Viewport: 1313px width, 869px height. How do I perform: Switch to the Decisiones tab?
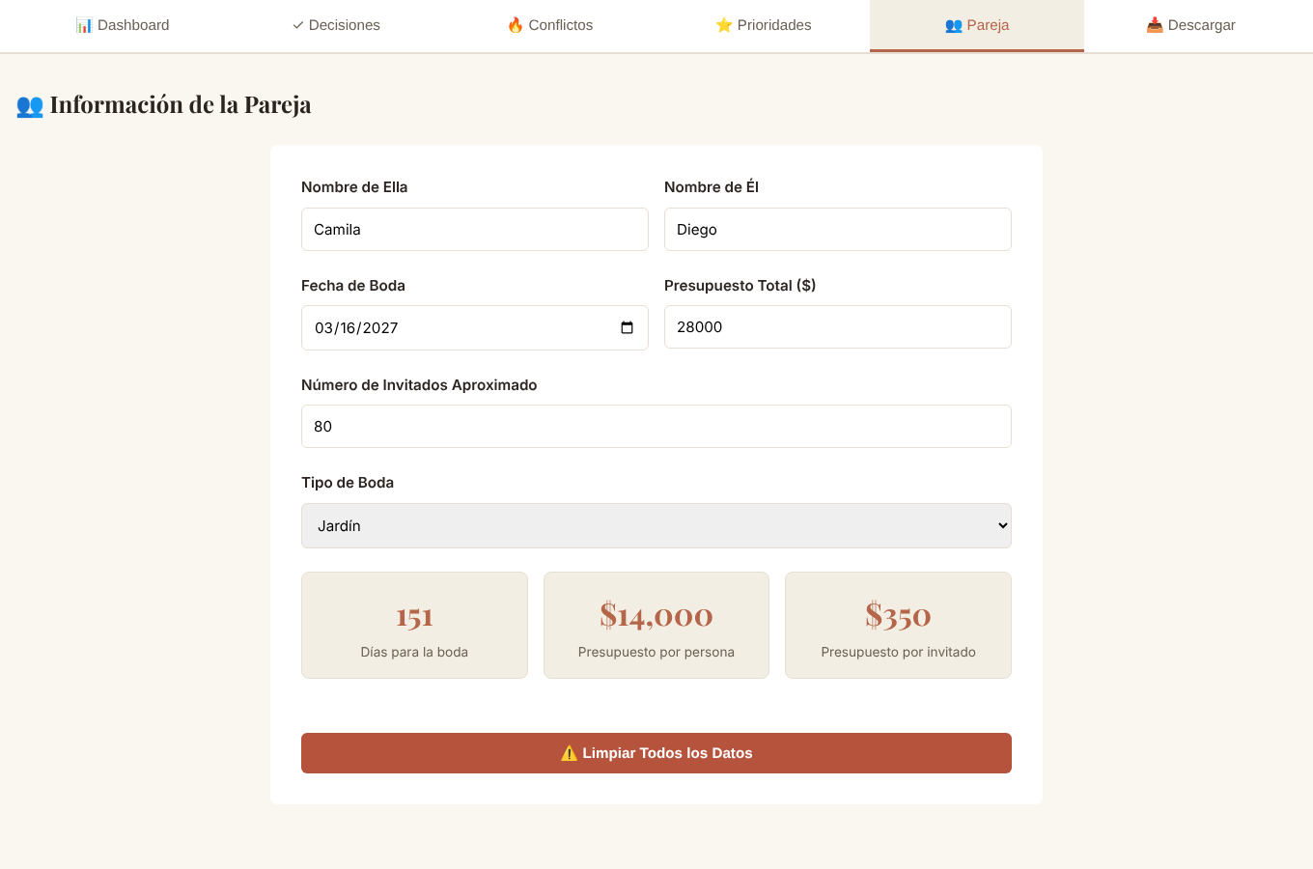coord(336,25)
